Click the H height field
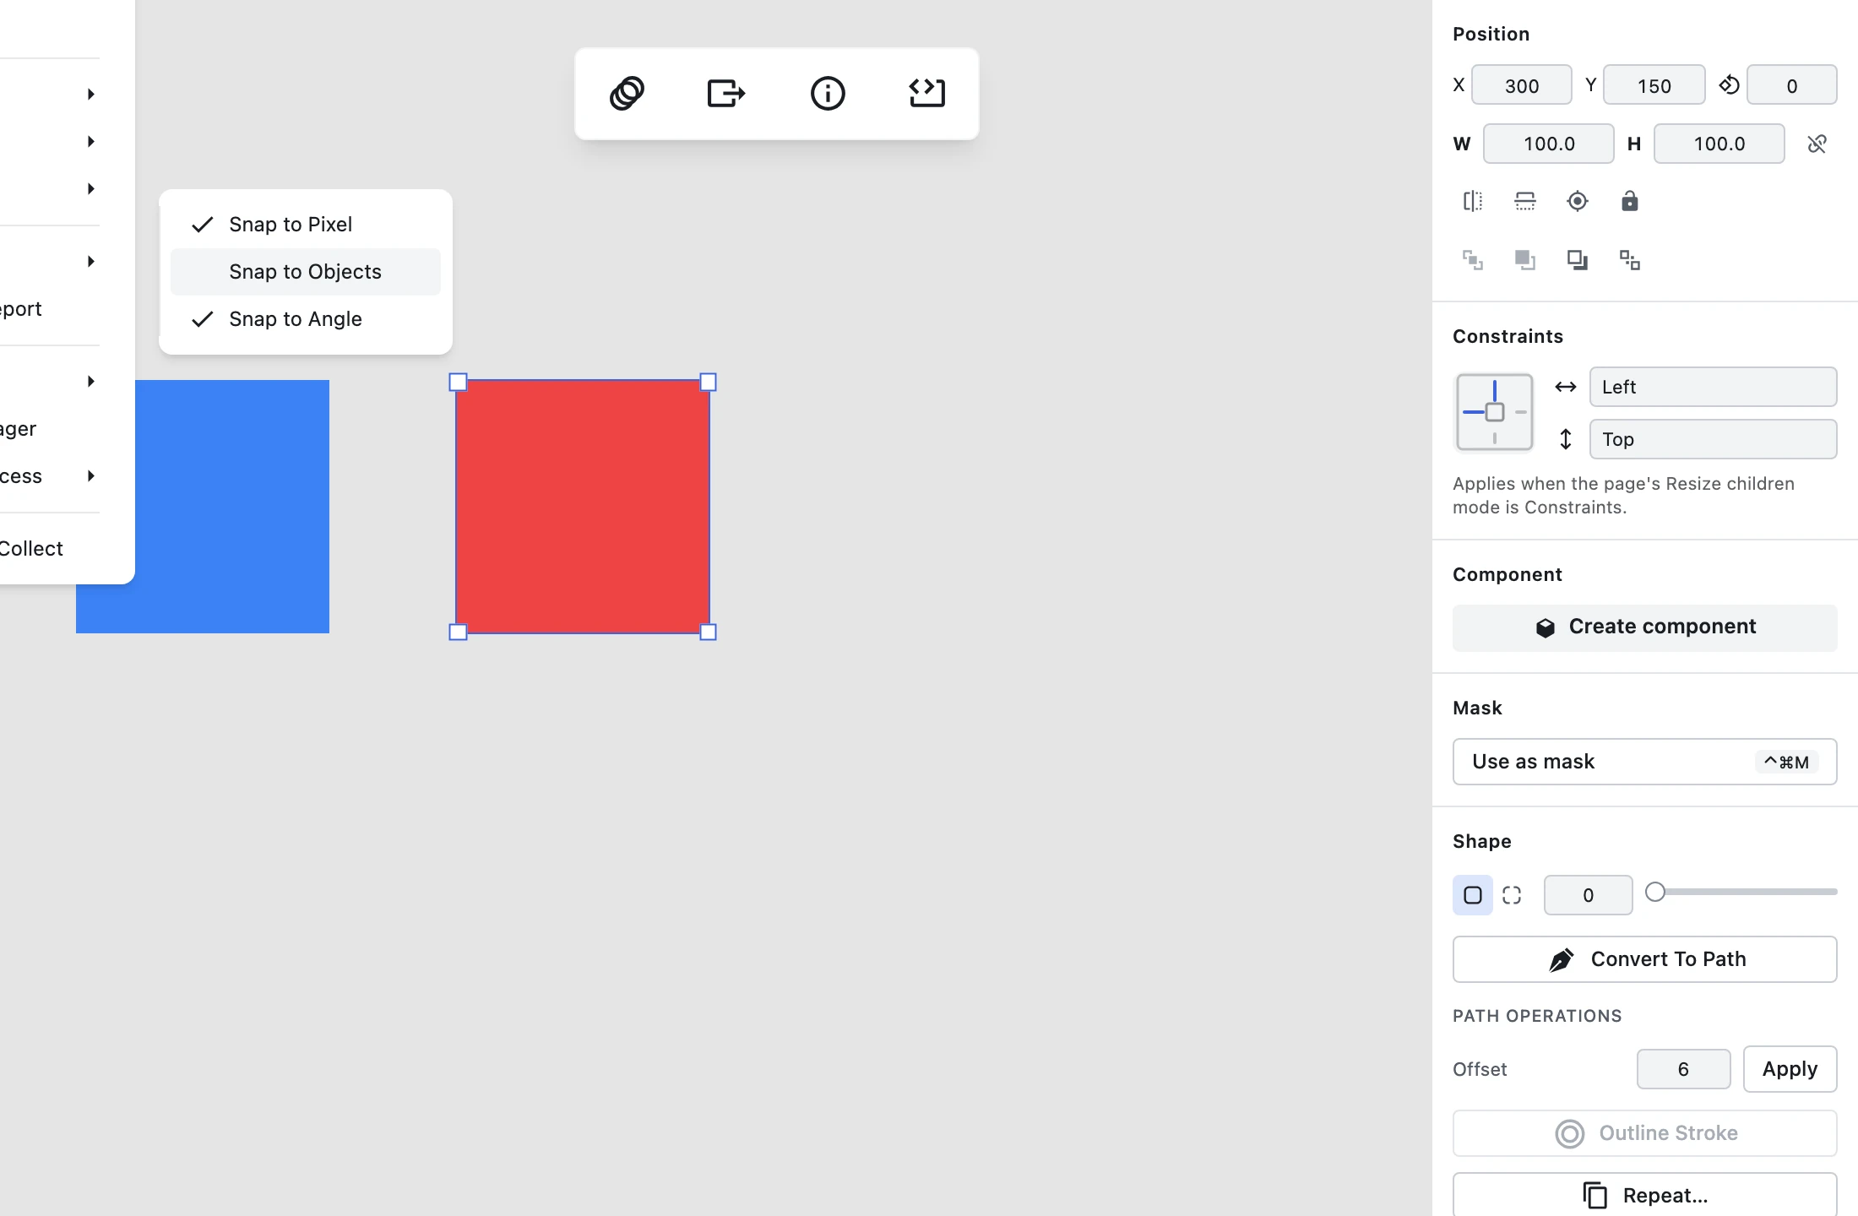 [x=1719, y=144]
